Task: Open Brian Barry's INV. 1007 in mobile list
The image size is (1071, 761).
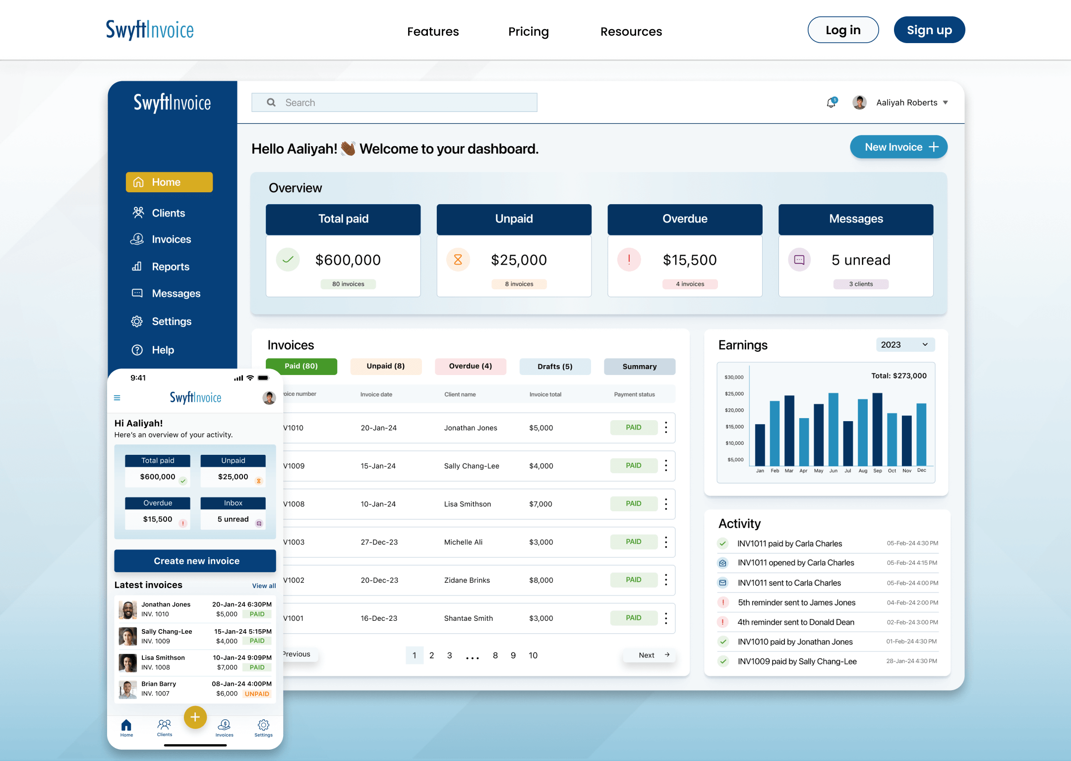Action: coord(195,689)
